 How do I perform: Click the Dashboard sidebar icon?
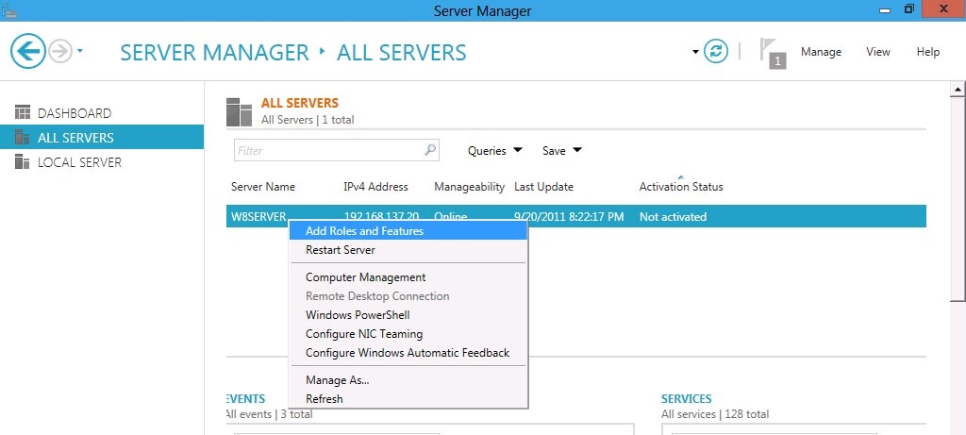(x=23, y=112)
